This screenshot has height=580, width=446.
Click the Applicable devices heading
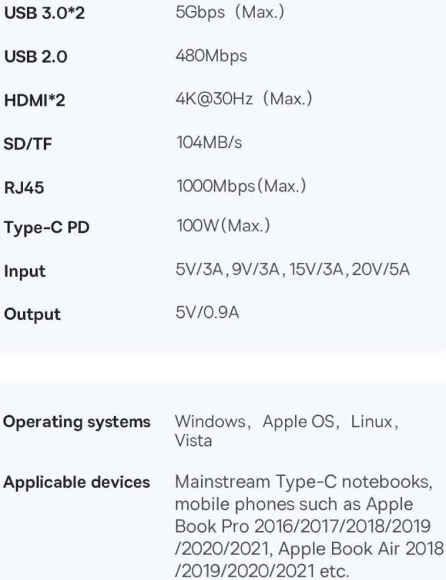77,483
